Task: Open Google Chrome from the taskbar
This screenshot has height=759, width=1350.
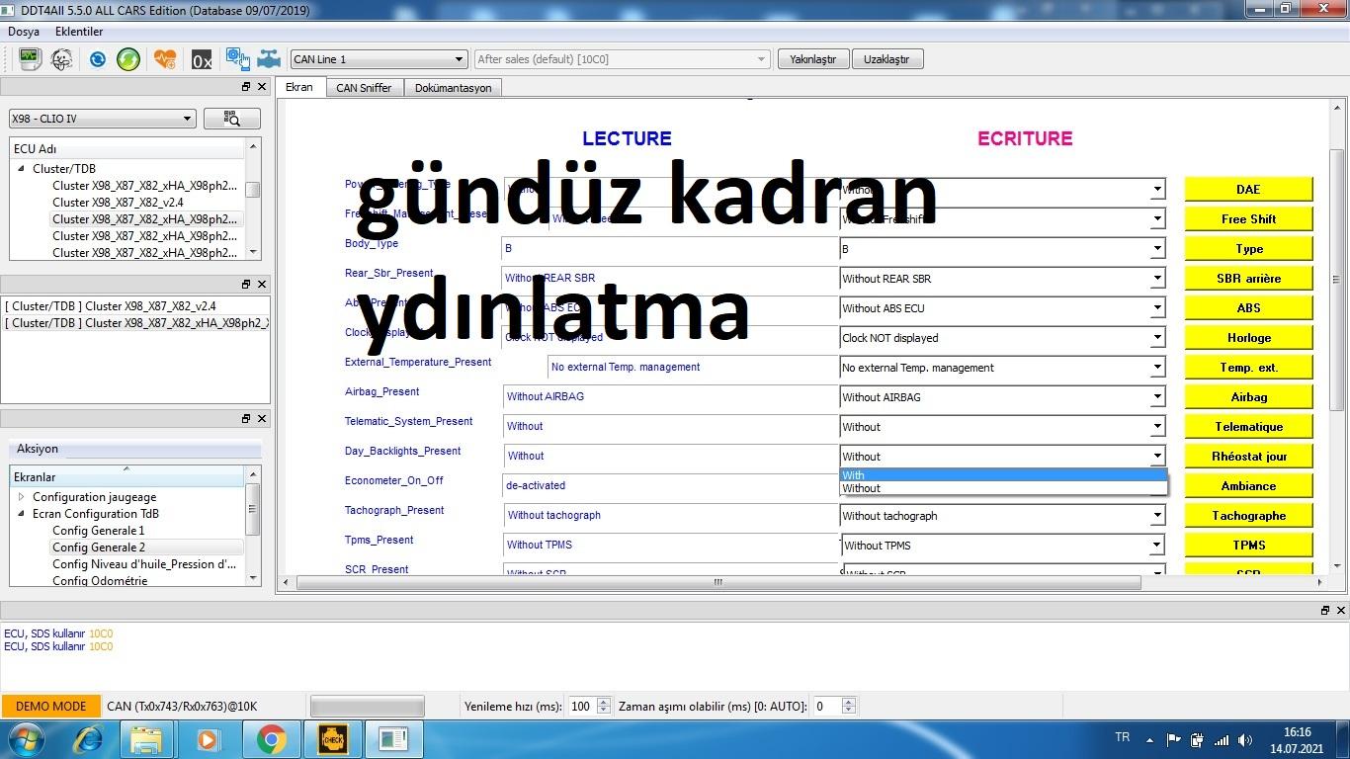Action: point(271,738)
